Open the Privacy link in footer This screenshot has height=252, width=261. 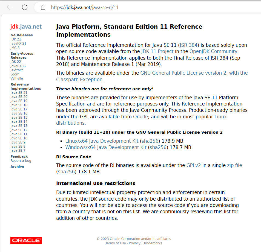[134, 243]
